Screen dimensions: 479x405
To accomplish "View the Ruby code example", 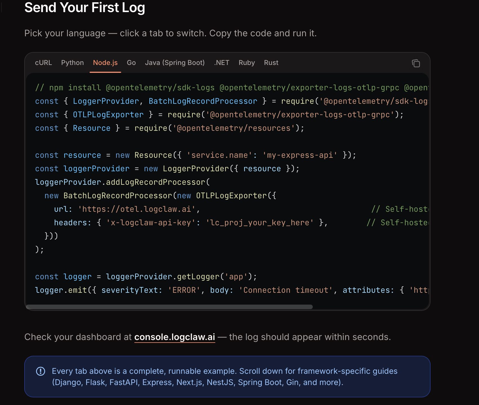I will tap(247, 63).
